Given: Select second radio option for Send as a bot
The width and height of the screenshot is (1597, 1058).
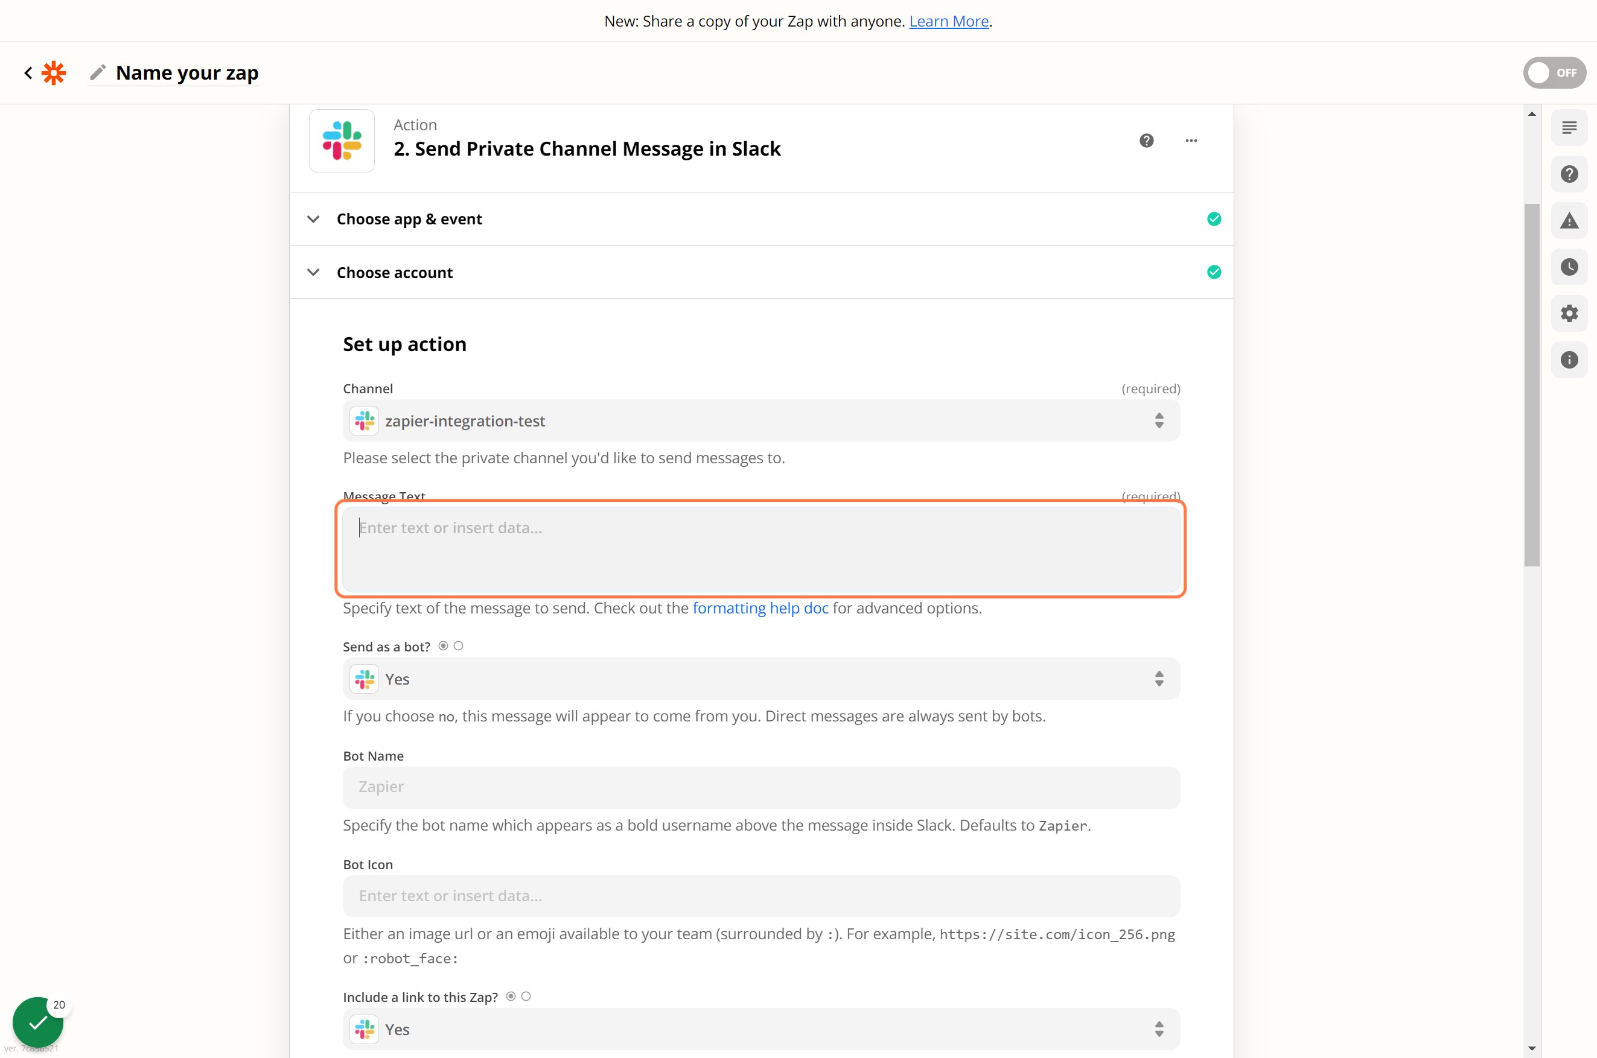Looking at the screenshot, I should [x=458, y=646].
